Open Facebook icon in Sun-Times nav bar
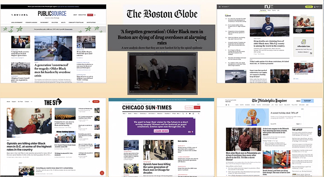 tap(187, 114)
